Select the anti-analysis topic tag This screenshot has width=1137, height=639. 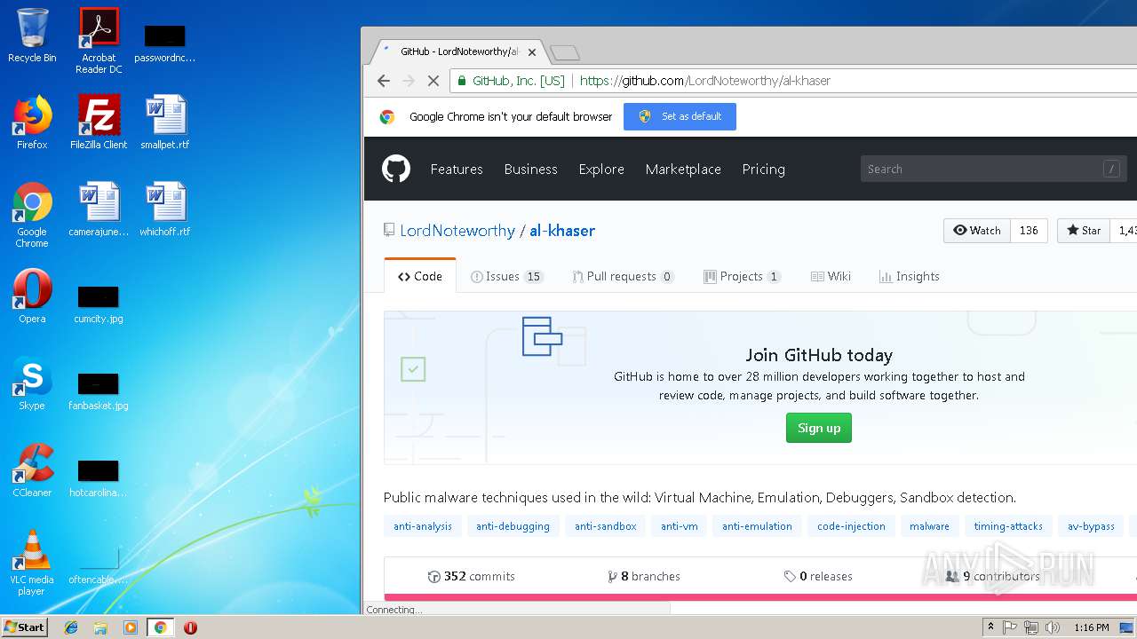(423, 526)
